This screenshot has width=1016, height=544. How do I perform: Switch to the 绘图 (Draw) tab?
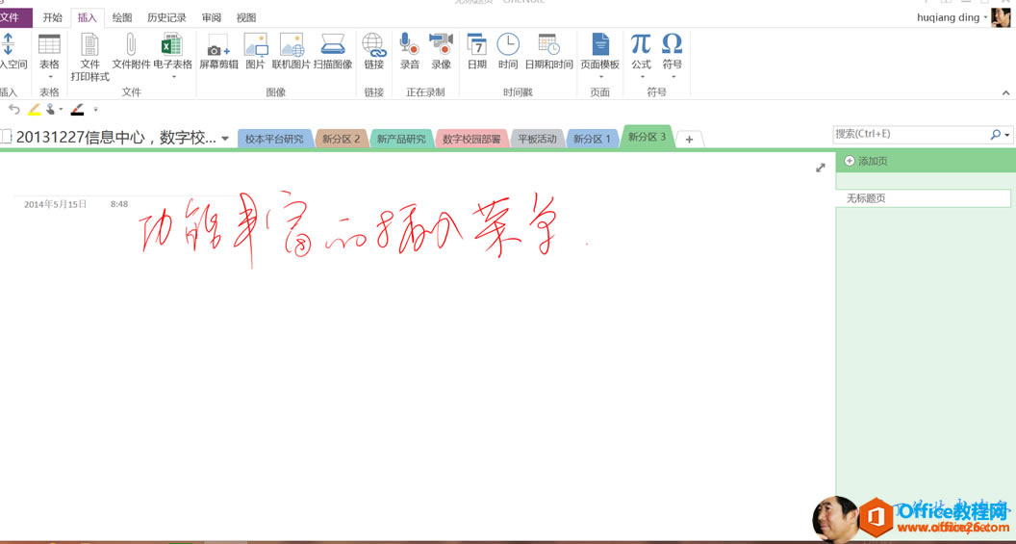click(122, 17)
